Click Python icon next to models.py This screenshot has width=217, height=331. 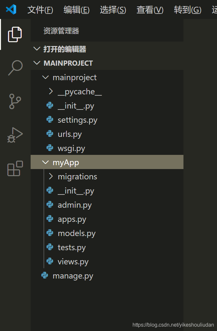pos(50,233)
